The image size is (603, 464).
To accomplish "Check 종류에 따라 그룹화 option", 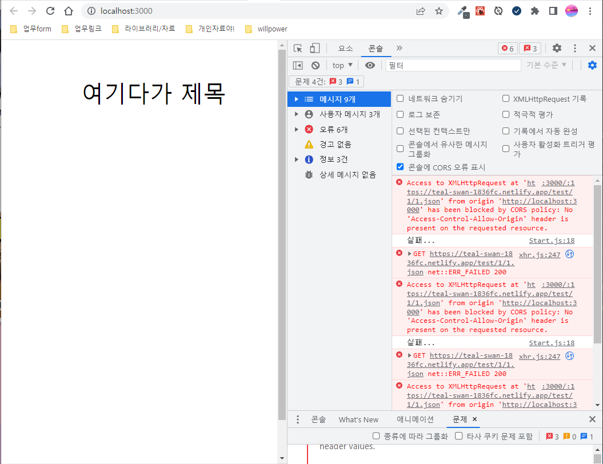I will coord(376,435).
